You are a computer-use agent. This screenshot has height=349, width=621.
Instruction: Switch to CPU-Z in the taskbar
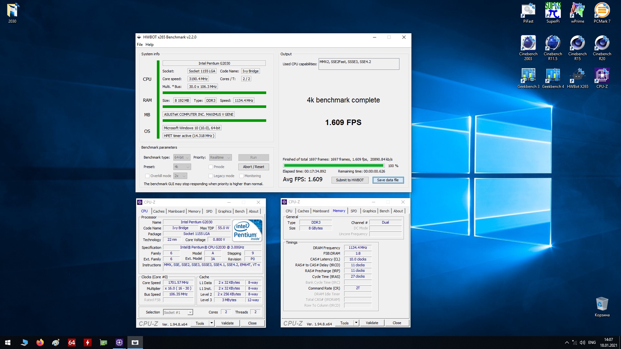click(119, 343)
